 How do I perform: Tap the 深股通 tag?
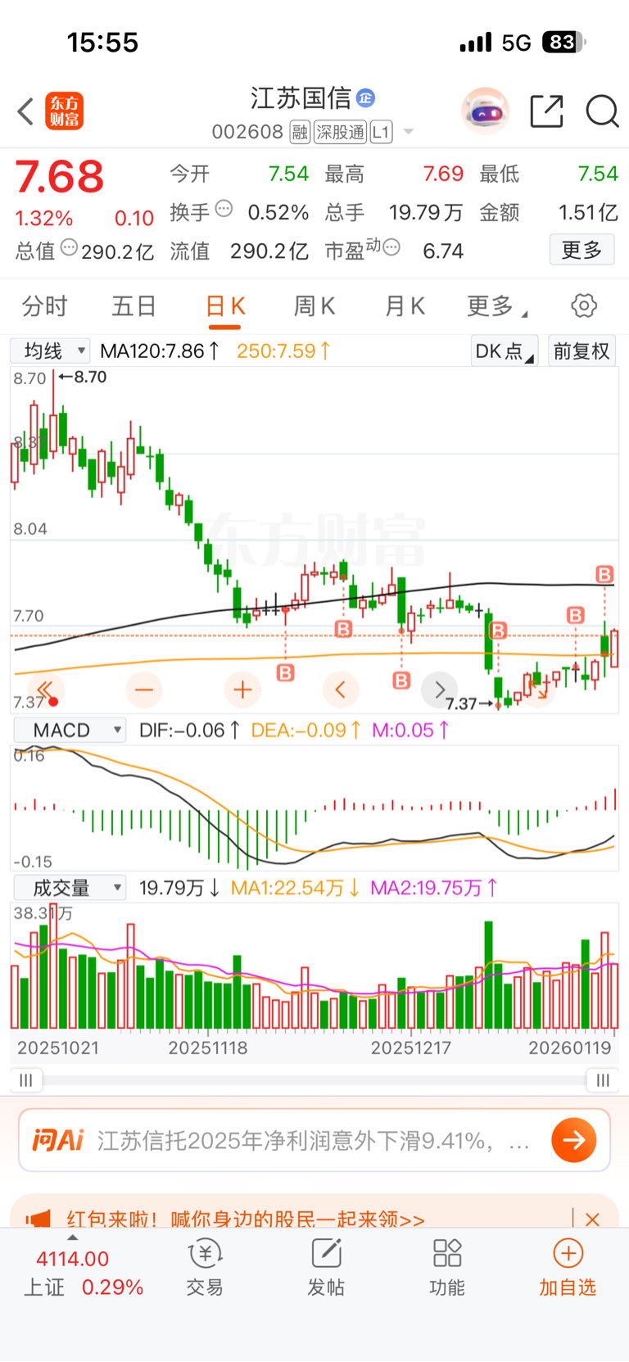pyautogui.click(x=340, y=132)
